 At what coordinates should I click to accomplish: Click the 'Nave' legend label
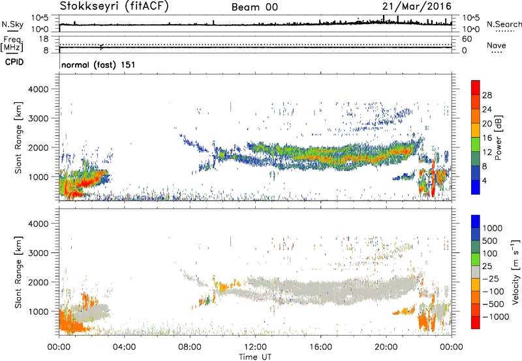(497, 45)
